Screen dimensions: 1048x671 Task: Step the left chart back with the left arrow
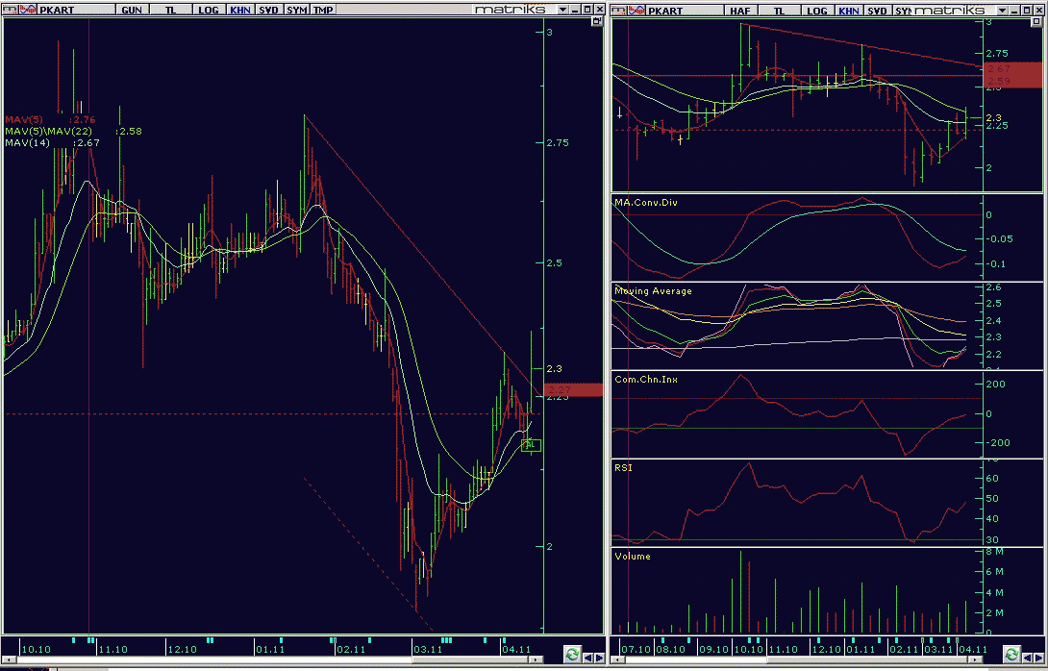[x=588, y=658]
